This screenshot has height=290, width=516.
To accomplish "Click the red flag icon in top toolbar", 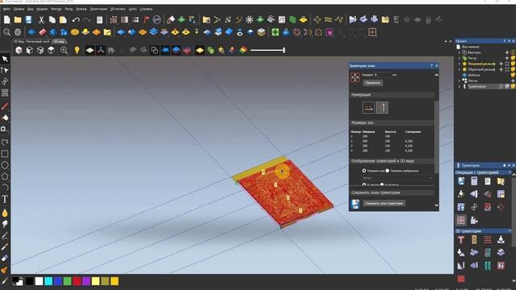I will [x=146, y=19].
